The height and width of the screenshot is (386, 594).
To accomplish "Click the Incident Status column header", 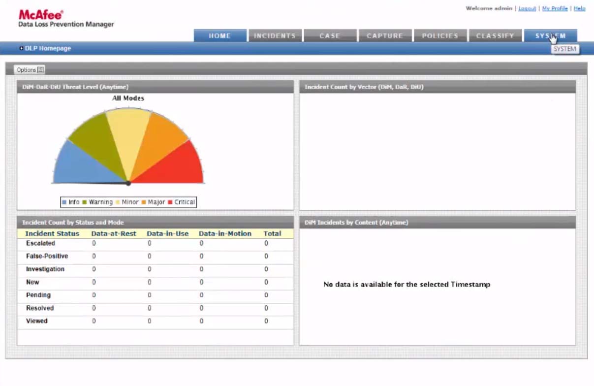I will tap(52, 233).
